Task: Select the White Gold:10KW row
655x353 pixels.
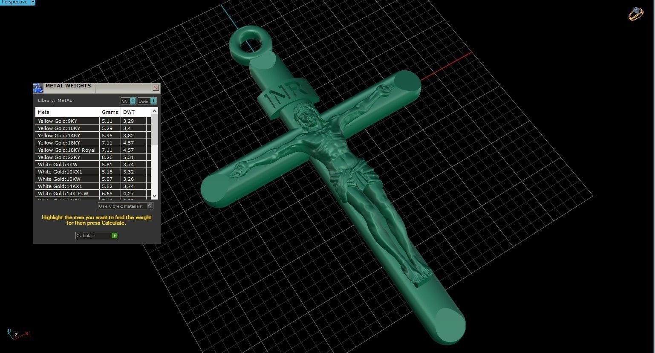Action: 93,179
